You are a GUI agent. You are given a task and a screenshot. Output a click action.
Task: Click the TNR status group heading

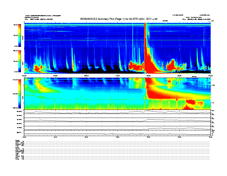tap(16, 155)
